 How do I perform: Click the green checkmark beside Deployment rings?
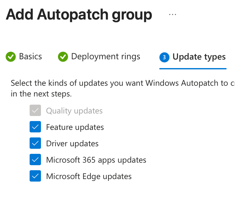tap(63, 57)
